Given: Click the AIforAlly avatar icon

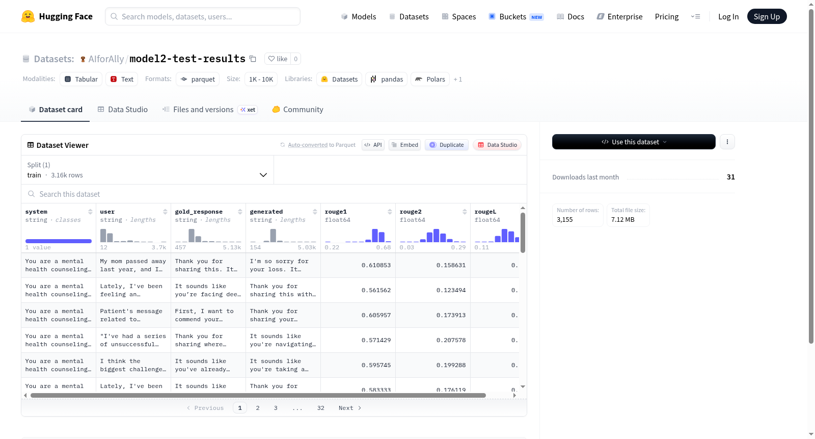Looking at the screenshot, I should tap(83, 59).
